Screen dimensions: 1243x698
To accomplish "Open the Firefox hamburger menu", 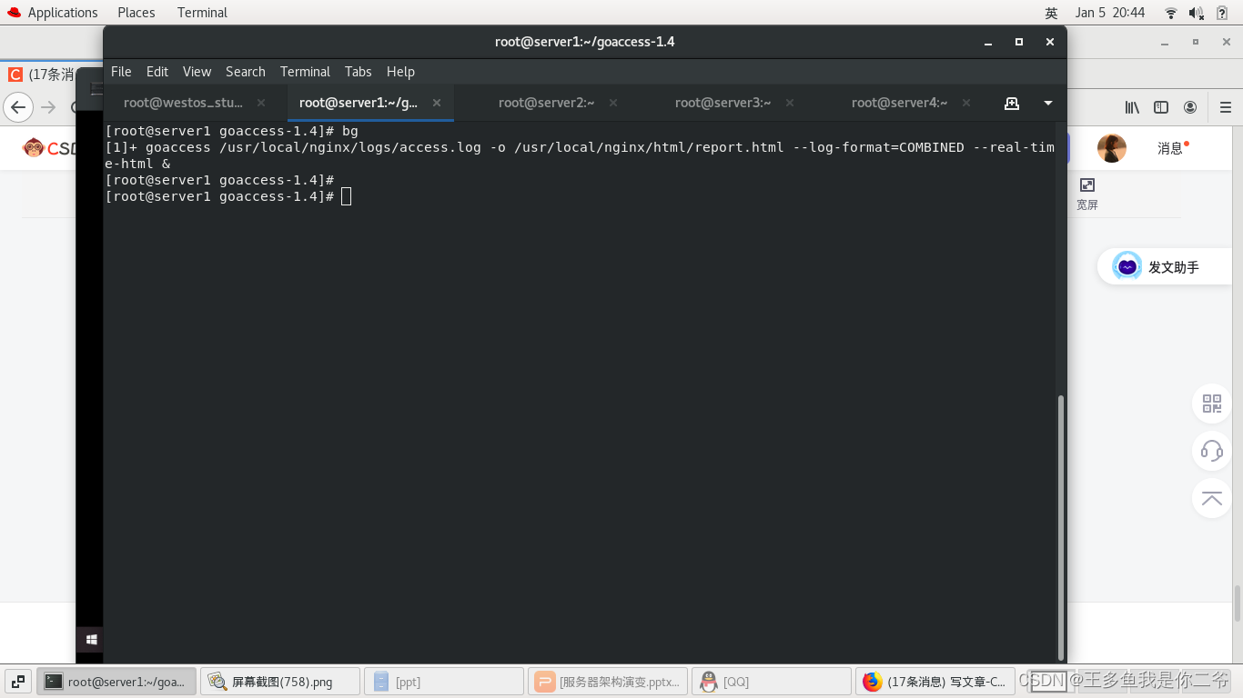I will coord(1226,107).
